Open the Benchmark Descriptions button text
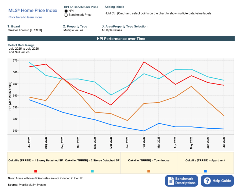 (185, 181)
